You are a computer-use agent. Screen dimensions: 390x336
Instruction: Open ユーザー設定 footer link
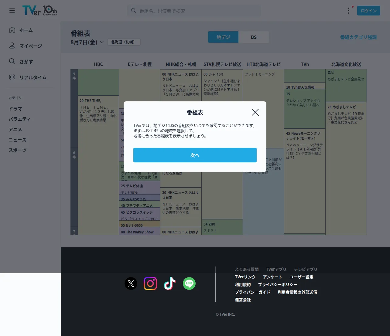302,277
